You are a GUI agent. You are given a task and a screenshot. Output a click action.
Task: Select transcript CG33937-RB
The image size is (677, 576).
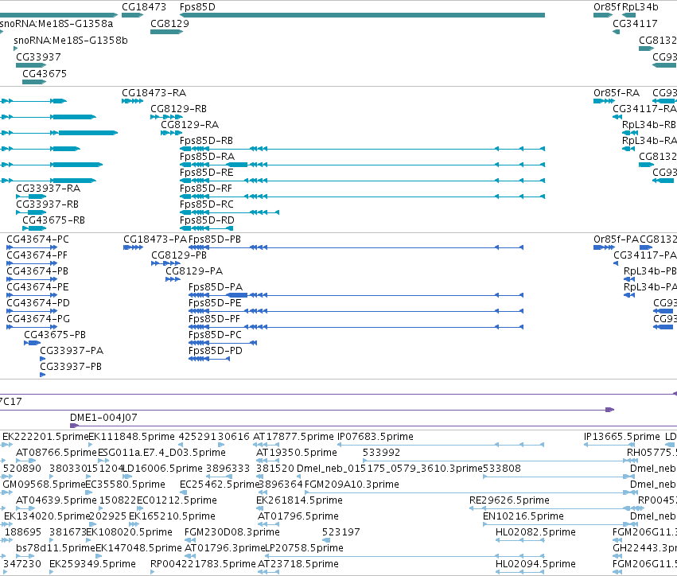pyautogui.click(x=48, y=204)
